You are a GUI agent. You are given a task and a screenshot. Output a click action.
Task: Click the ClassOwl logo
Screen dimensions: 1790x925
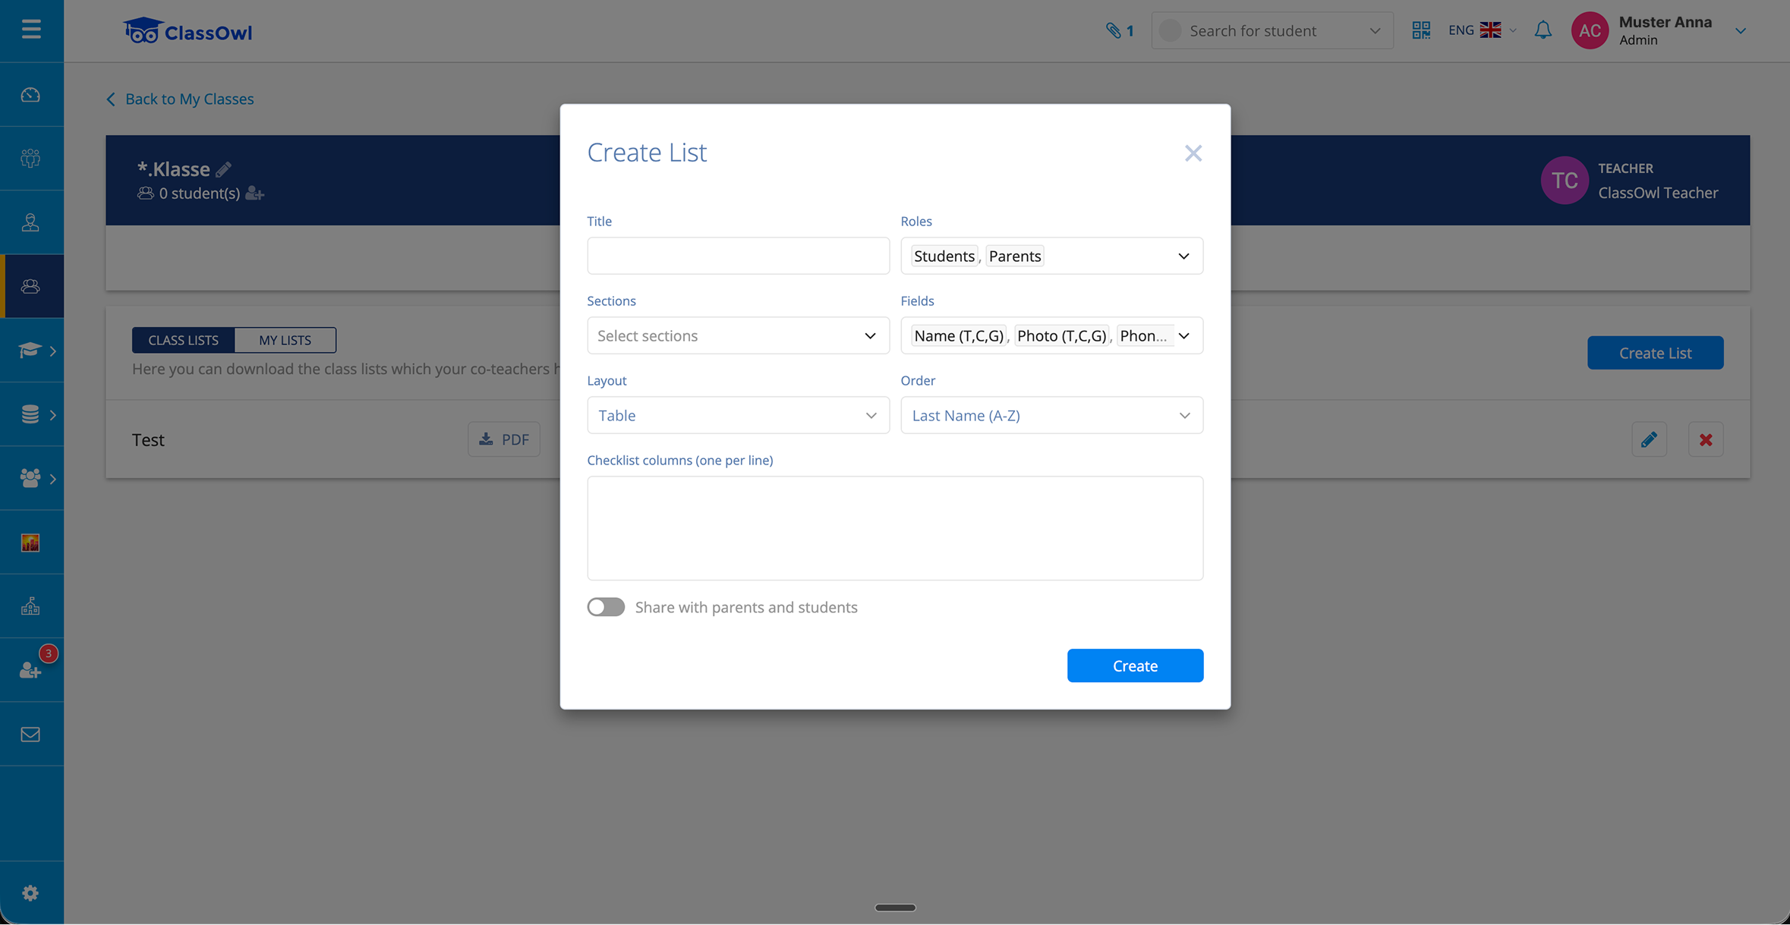(188, 31)
